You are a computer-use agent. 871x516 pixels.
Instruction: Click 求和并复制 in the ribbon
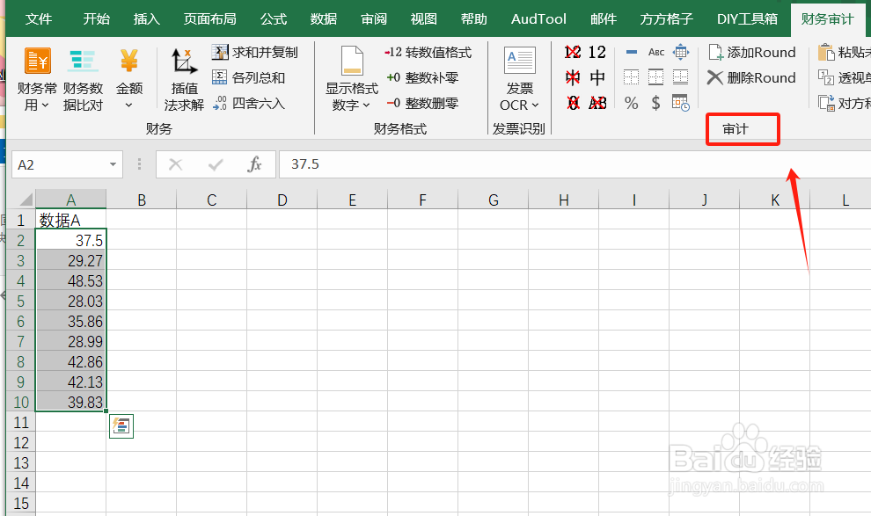pyautogui.click(x=255, y=52)
